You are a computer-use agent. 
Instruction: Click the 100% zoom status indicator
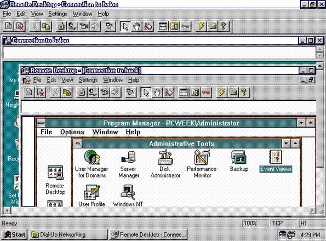[255, 223]
